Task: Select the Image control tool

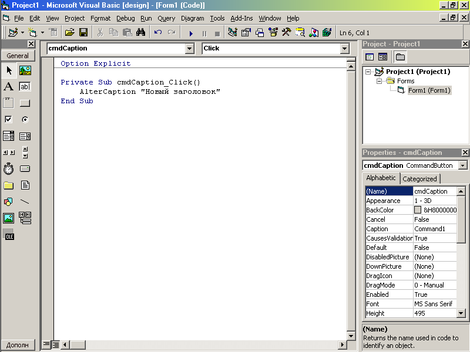Action: [9, 218]
